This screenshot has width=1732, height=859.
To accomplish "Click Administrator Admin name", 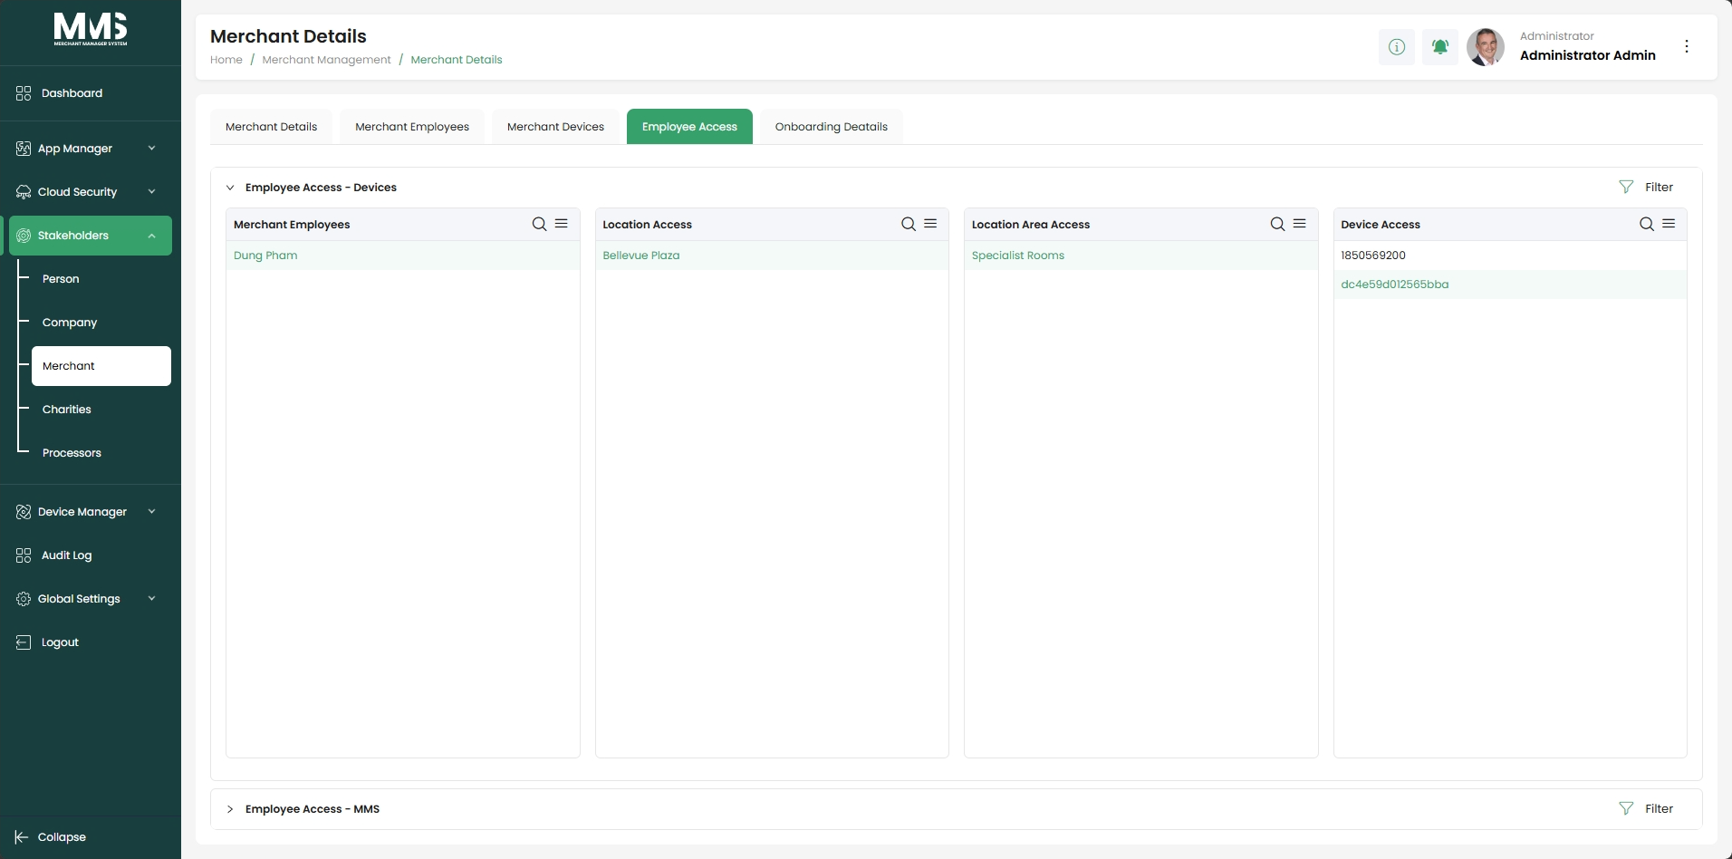I will tap(1588, 55).
